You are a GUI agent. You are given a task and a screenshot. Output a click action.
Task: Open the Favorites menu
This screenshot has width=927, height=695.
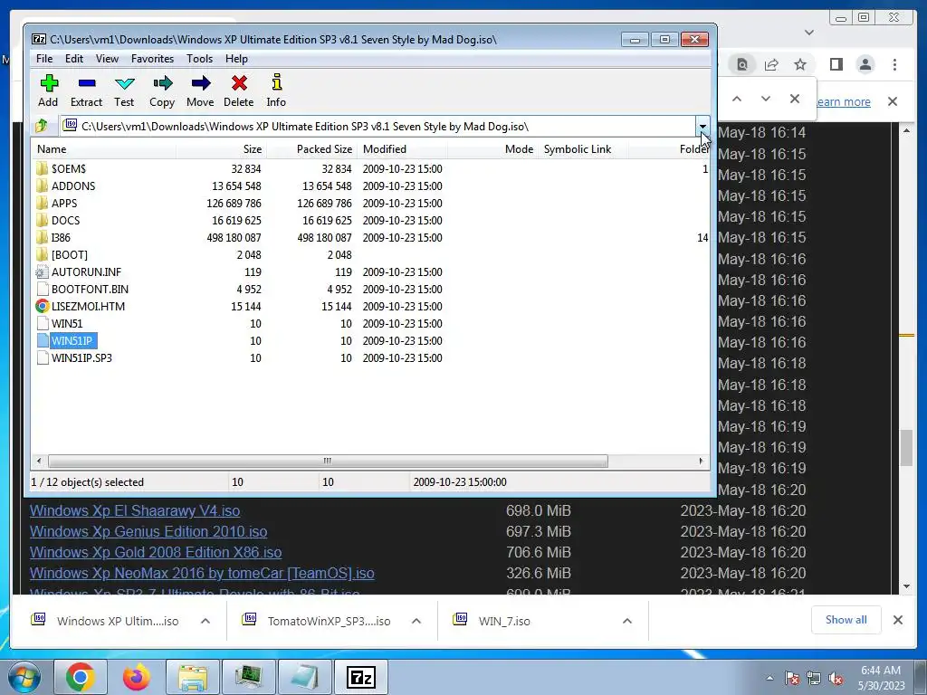pos(152,59)
